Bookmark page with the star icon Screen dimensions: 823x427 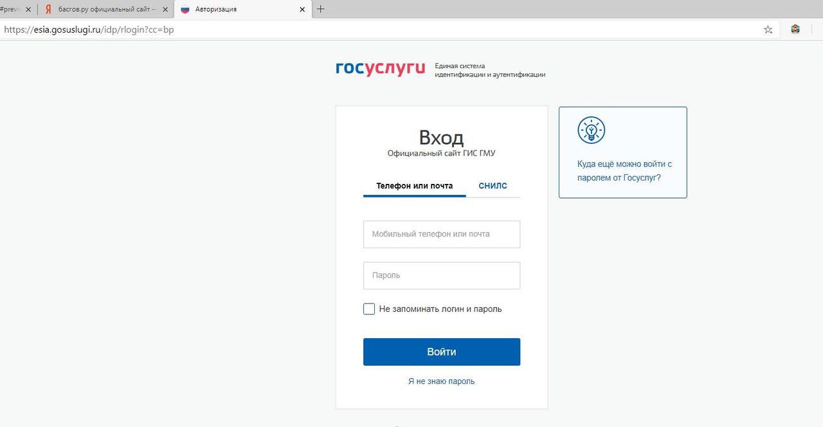[768, 30]
